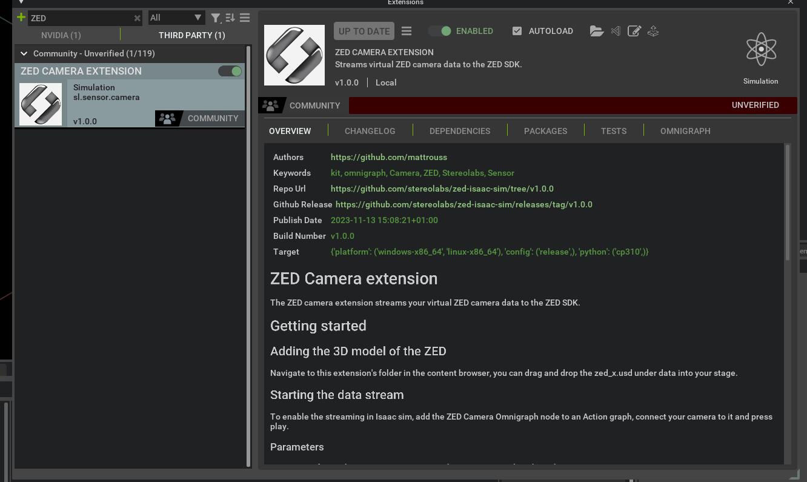This screenshot has height=482, width=807.
Task: Open the extensions list hamburger menu
Action: click(245, 18)
